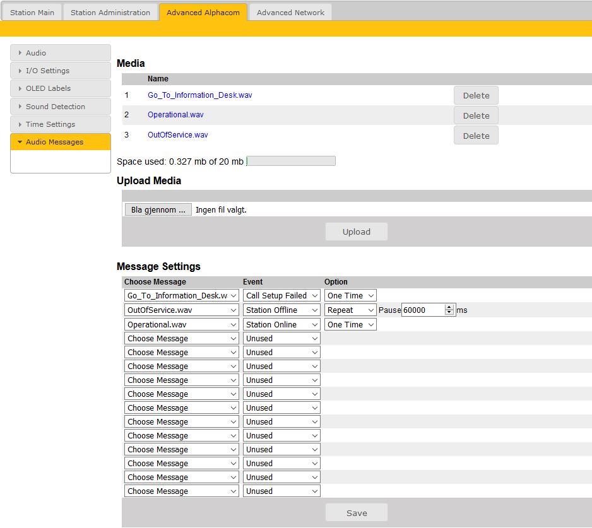Expand the Audio sidebar section
Screen dimensions: 592x528
pyautogui.click(x=61, y=53)
